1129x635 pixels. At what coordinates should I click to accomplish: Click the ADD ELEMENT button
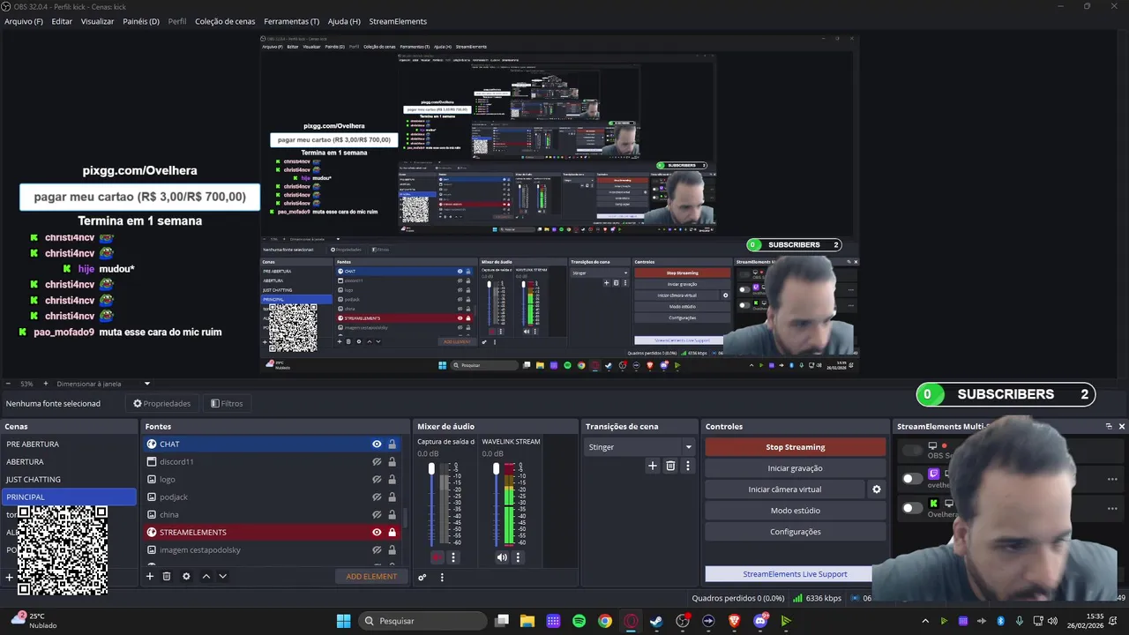pos(371,577)
